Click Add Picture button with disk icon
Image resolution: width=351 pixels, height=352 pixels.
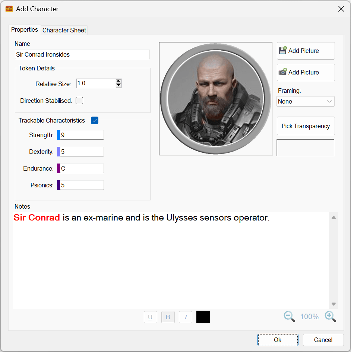pyautogui.click(x=306, y=51)
